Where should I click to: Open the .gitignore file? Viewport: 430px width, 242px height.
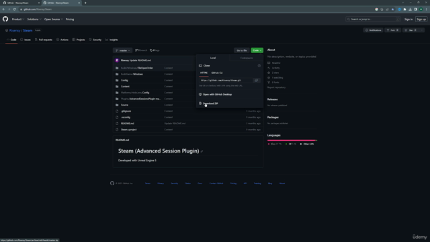[x=126, y=111]
